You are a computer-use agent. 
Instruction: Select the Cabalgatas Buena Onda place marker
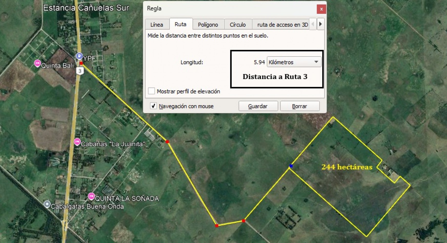pos(47,204)
